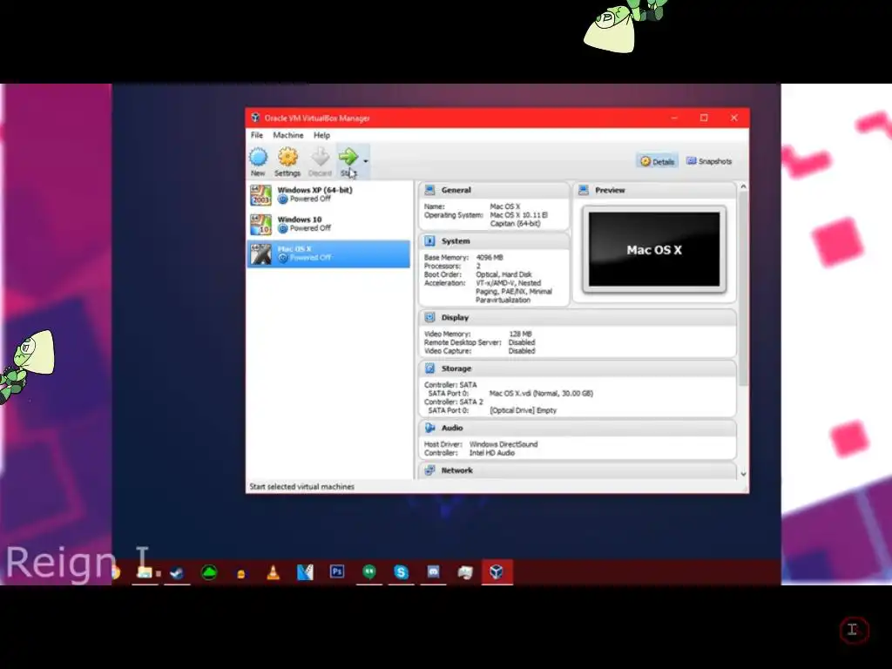
Task: Open the Help menu
Action: [x=321, y=135]
